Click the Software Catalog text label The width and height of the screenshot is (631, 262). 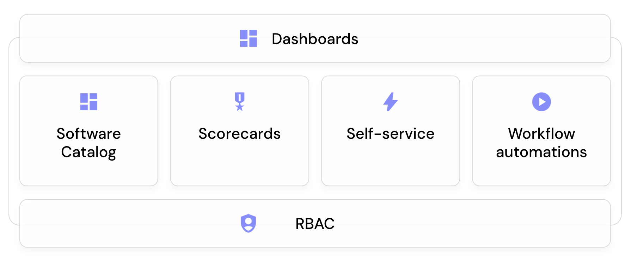click(89, 143)
